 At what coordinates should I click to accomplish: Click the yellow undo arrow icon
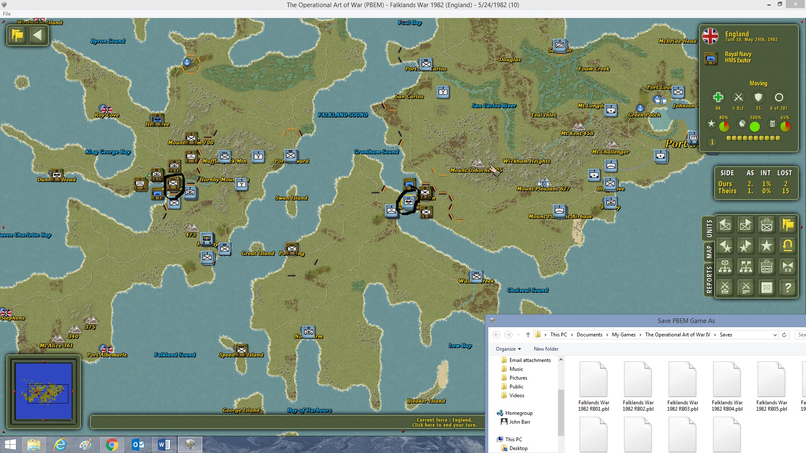(788, 246)
